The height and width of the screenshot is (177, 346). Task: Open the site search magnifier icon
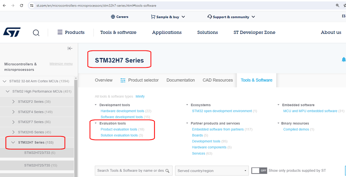click(x=36, y=32)
